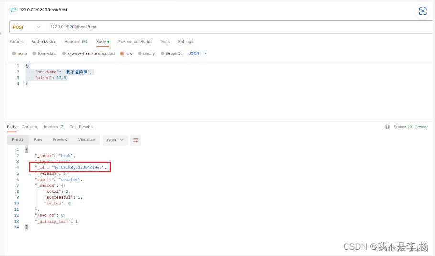Switch to the response Body tab
The height and width of the screenshot is (256, 435).
tap(11, 127)
